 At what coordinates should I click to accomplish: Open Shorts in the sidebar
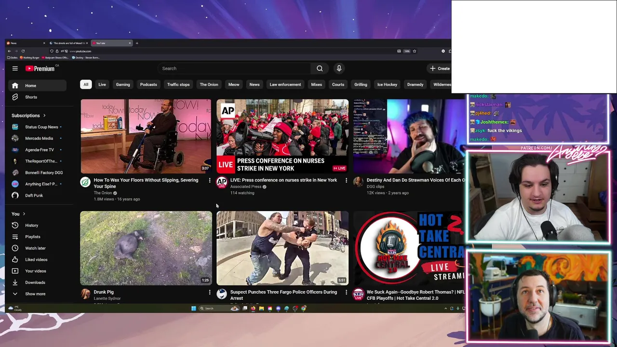click(x=38, y=97)
